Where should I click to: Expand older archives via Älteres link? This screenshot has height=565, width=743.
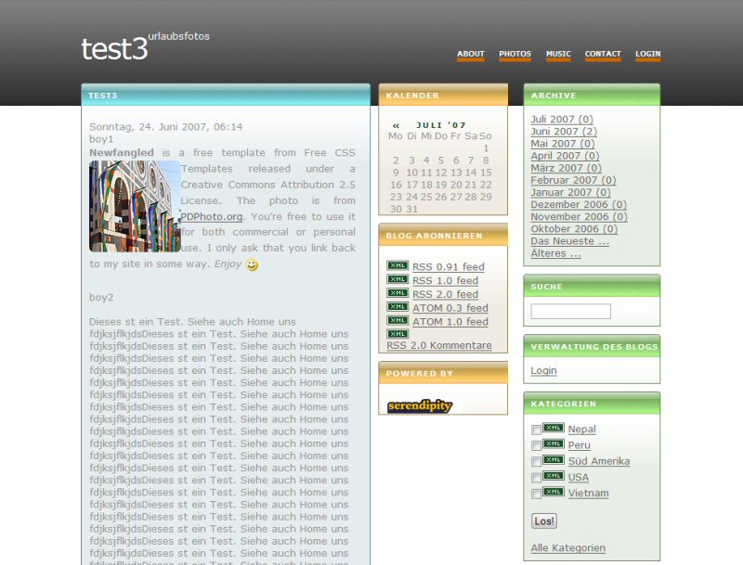tap(555, 253)
